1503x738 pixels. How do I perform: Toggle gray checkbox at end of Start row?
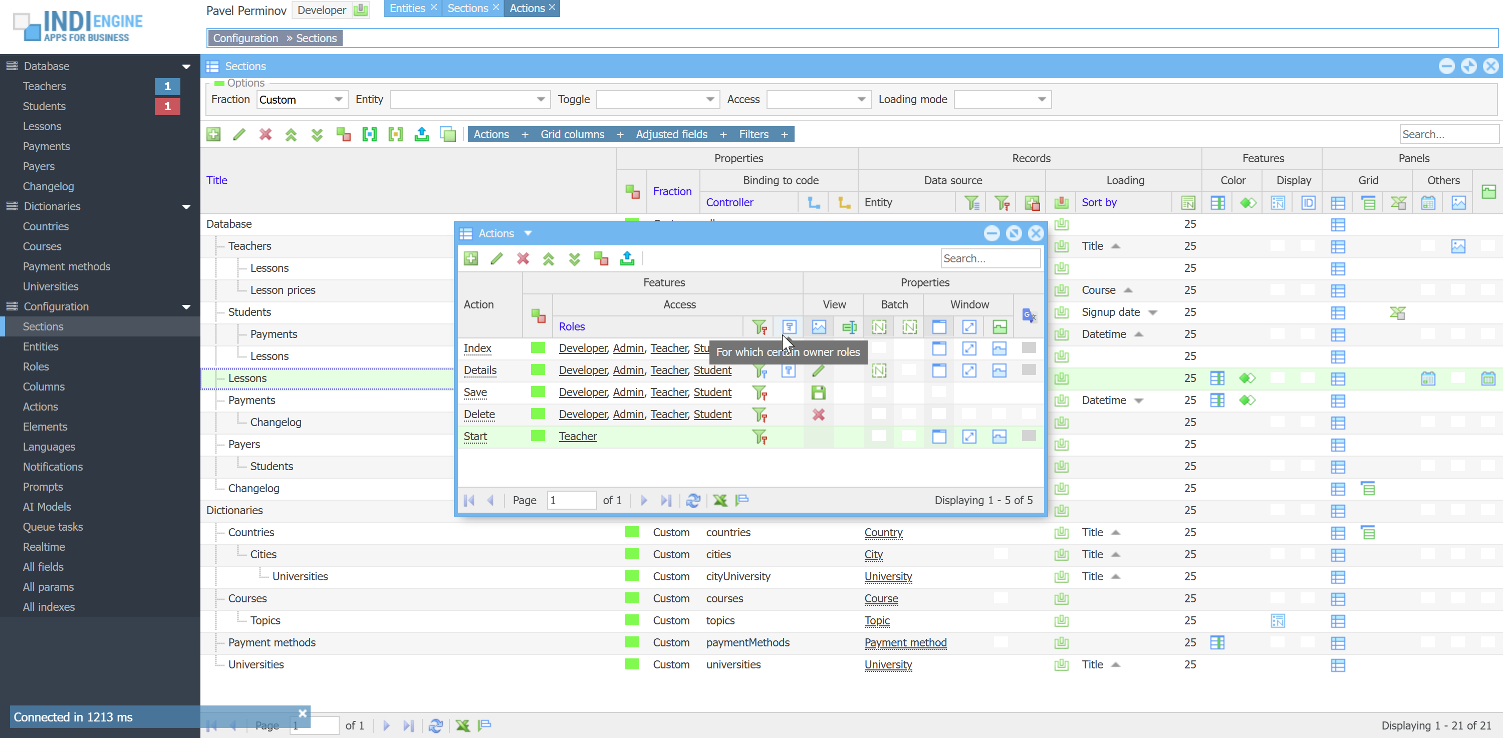1029,436
